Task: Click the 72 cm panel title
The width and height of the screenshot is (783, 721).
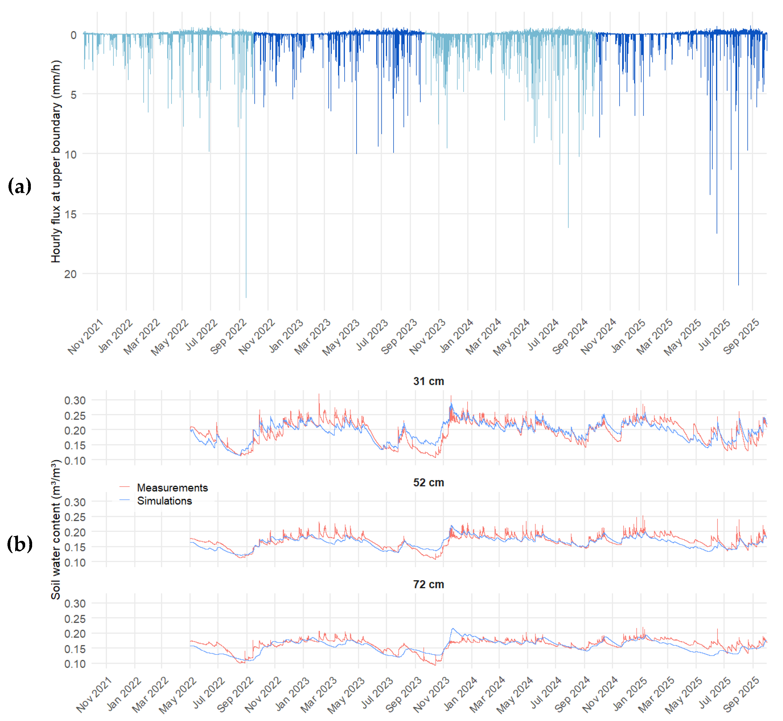Action: point(428,584)
